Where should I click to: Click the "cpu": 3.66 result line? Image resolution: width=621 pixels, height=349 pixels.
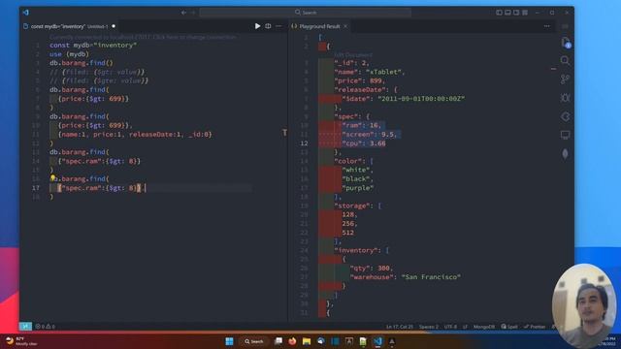coord(364,143)
